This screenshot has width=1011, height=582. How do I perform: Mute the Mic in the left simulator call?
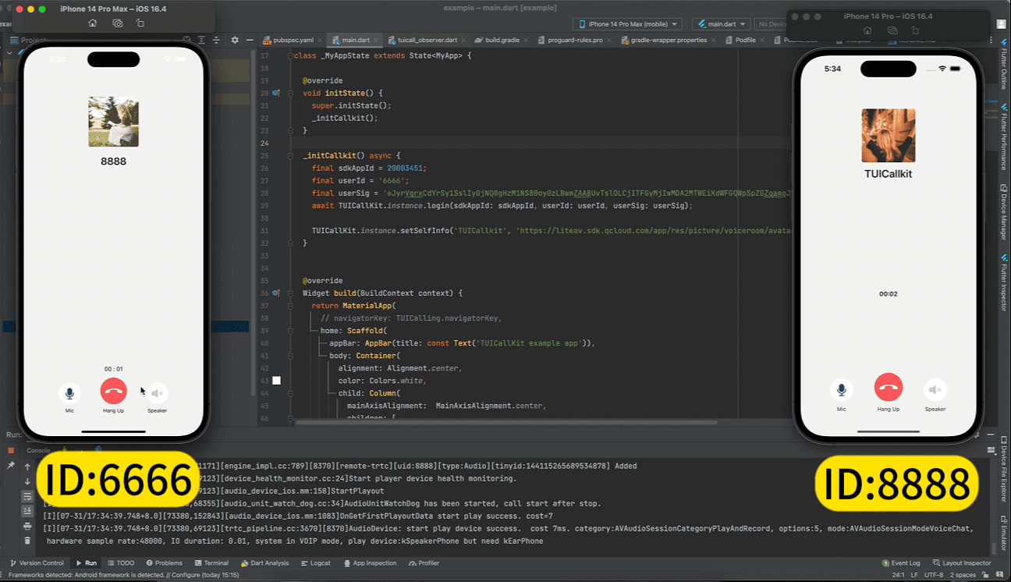(69, 392)
